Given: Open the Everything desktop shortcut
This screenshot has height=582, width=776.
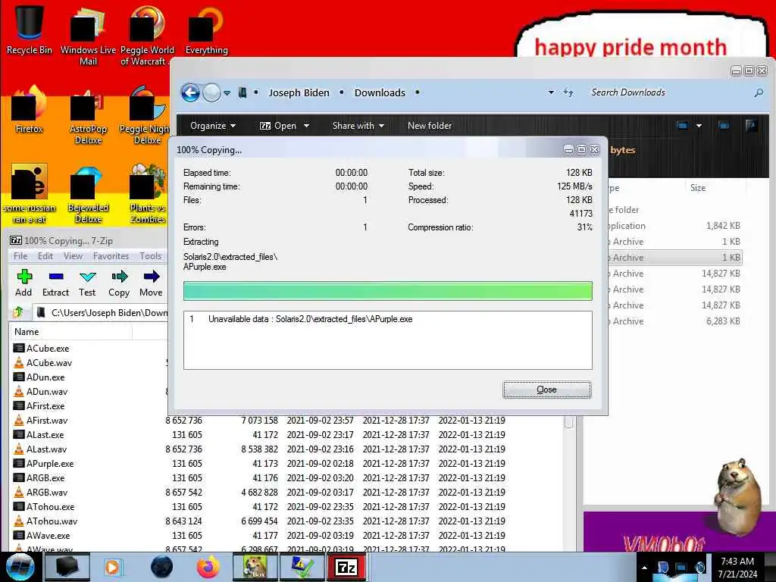Looking at the screenshot, I should click(x=206, y=30).
